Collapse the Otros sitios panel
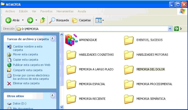188x110 pixels. click(x=53, y=96)
